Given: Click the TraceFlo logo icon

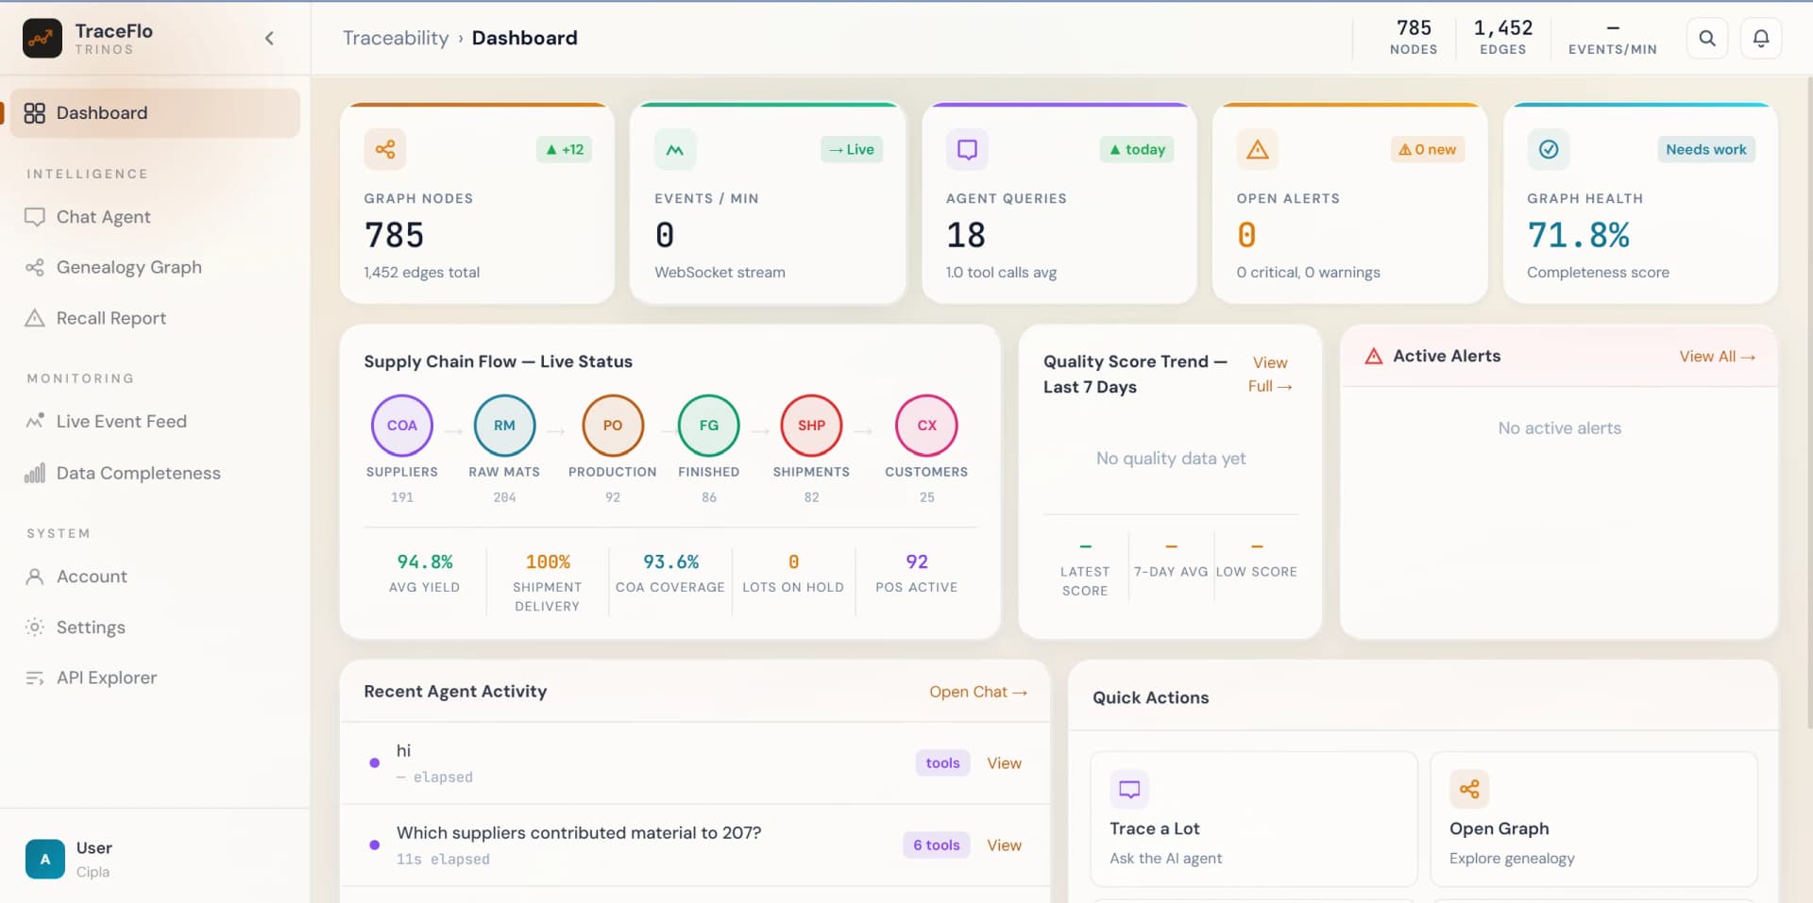Looking at the screenshot, I should coord(42,39).
